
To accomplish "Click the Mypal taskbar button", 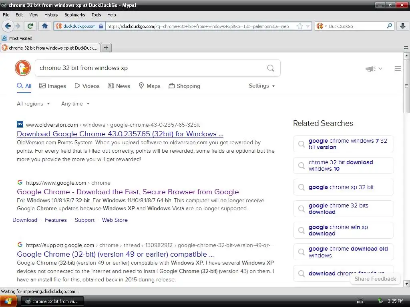I will point(52,301).
